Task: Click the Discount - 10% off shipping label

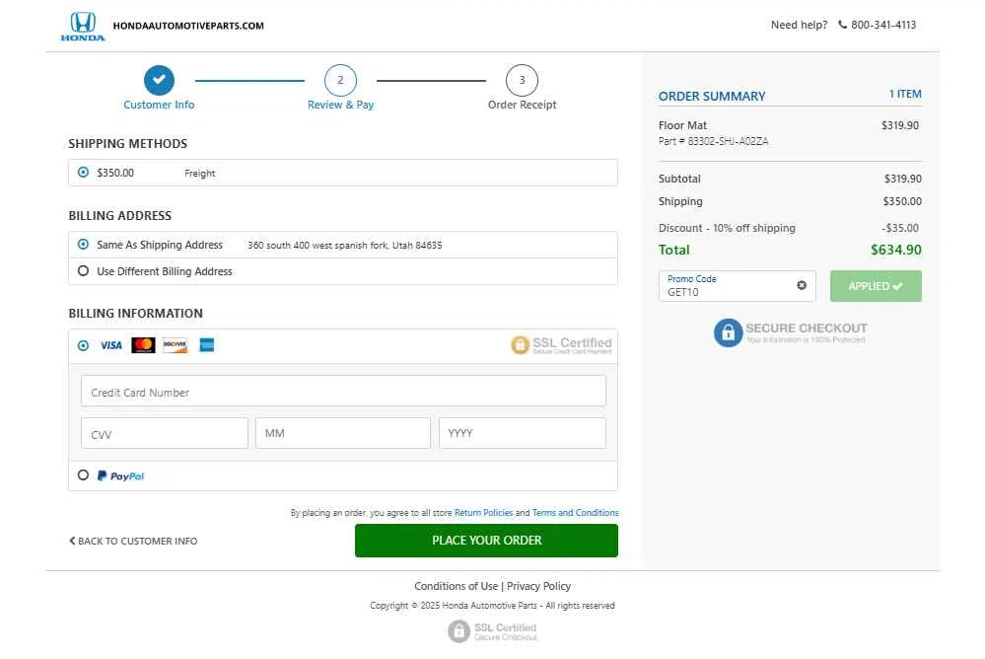Action: [727, 228]
